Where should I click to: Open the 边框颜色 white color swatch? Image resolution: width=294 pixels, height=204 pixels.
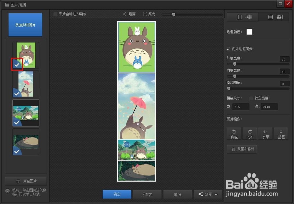click(x=249, y=32)
